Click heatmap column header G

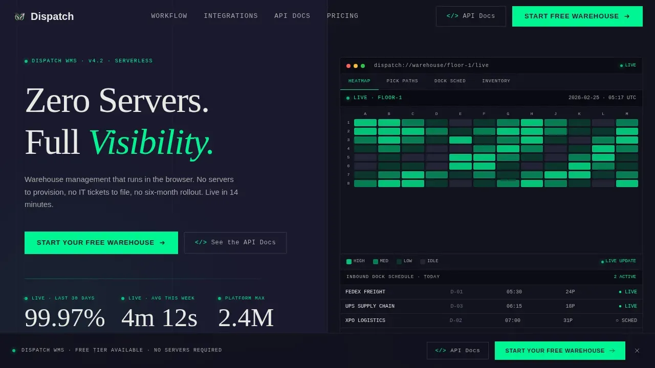[x=508, y=114]
